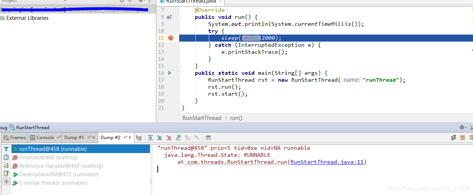473x195 pixels.
Task: Click the External Libraries icon
Action: click(x=3, y=18)
